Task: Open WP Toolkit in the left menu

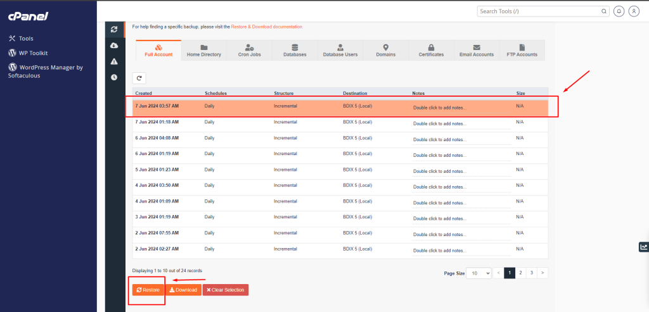Action: pos(33,53)
